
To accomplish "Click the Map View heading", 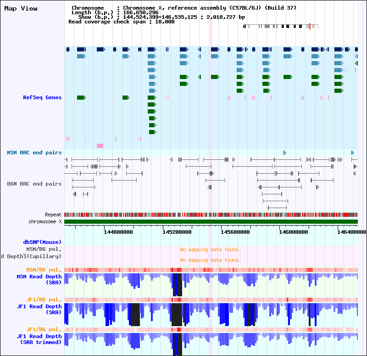I will point(21,8).
